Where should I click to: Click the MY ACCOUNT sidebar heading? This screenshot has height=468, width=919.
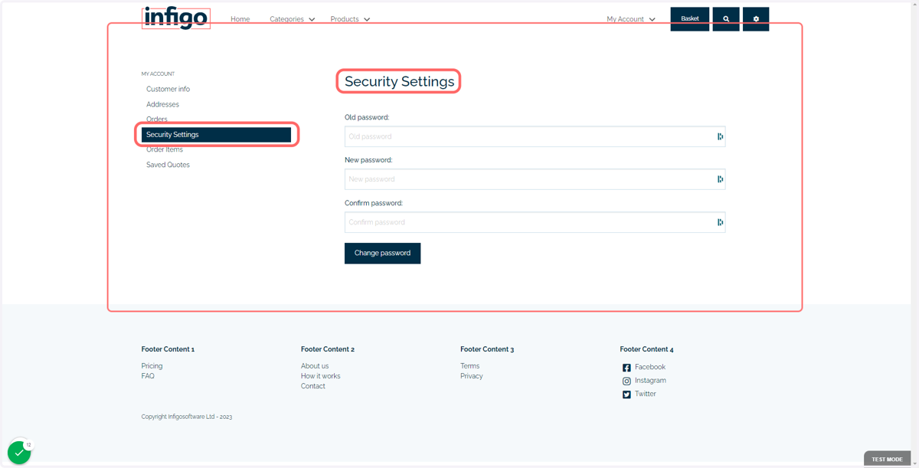(158, 74)
